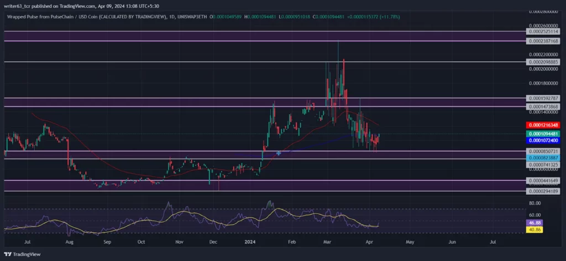Image resolution: width=566 pixels, height=261 pixels.
Task: Click the 0.0002200000 price axis tick
Action: click(544, 55)
